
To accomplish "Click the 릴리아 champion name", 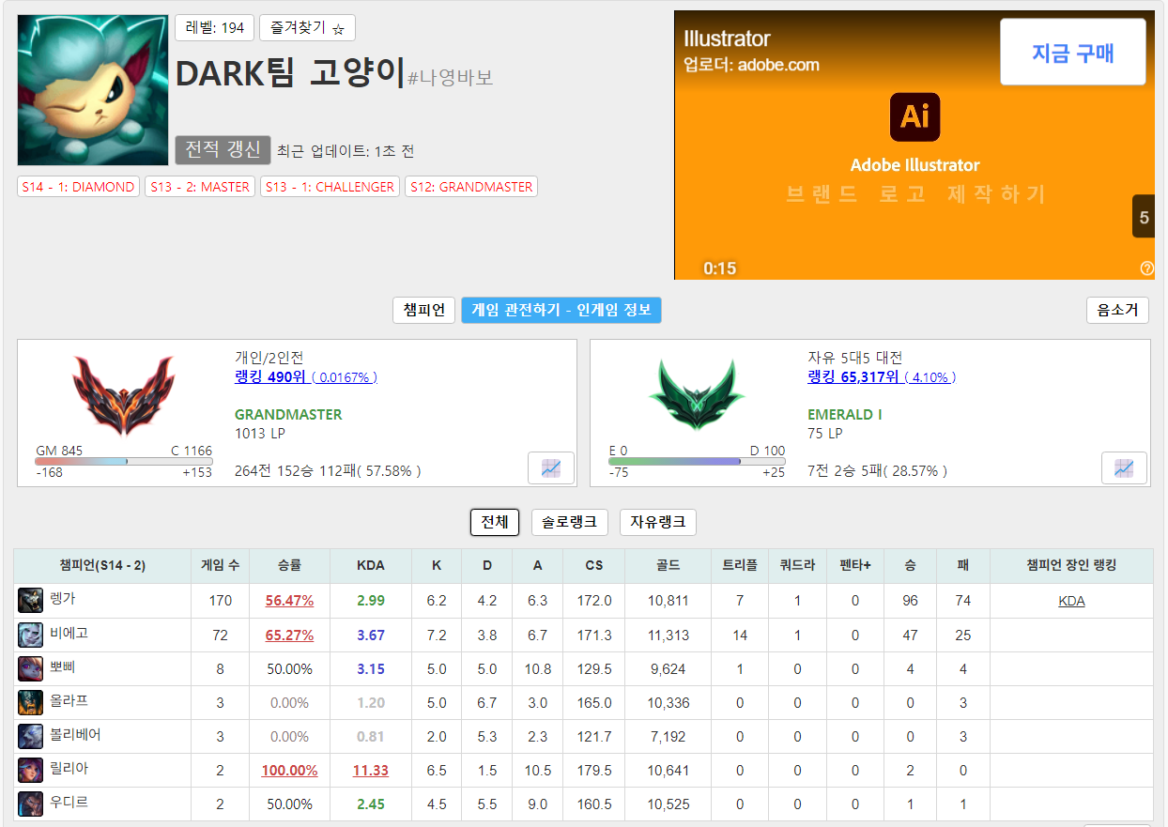I will pyautogui.click(x=69, y=768).
